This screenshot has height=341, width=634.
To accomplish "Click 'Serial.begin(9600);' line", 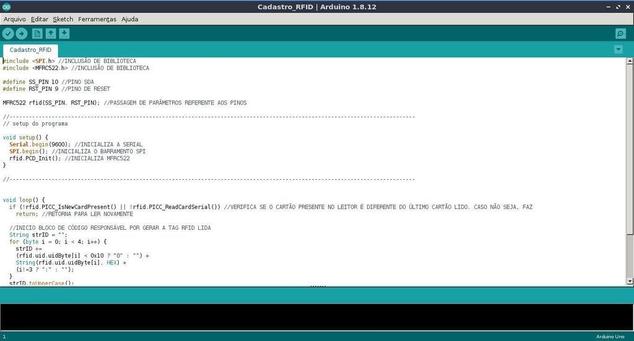I will (x=76, y=144).
